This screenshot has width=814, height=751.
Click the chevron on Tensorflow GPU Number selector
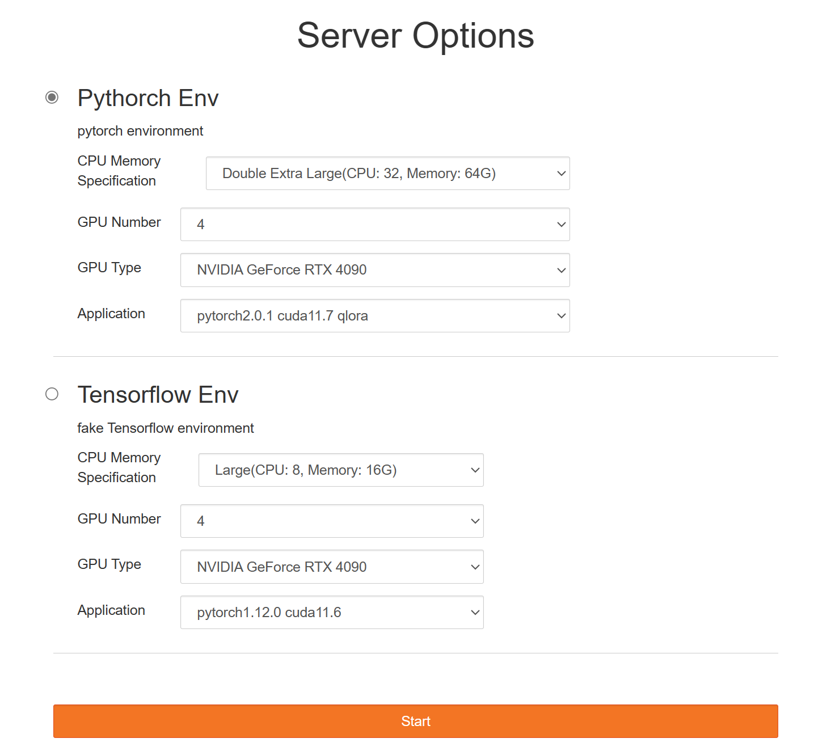474,521
